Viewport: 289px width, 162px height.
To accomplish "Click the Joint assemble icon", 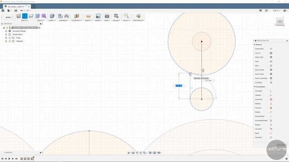I will pyautogui.click(x=66, y=16).
